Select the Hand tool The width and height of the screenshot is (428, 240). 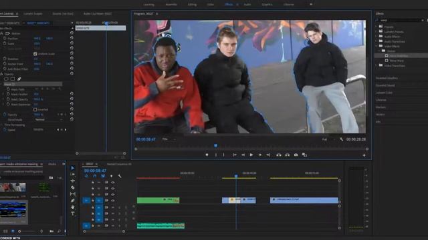coord(73,207)
